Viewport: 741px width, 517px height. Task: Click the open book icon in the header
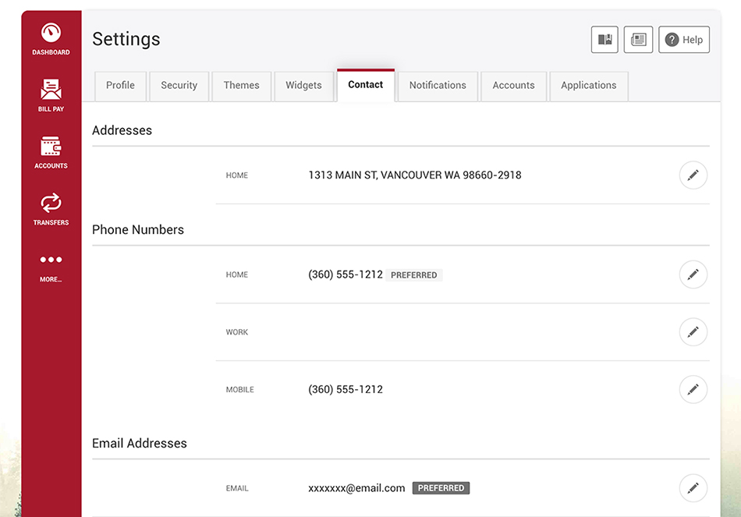point(604,39)
